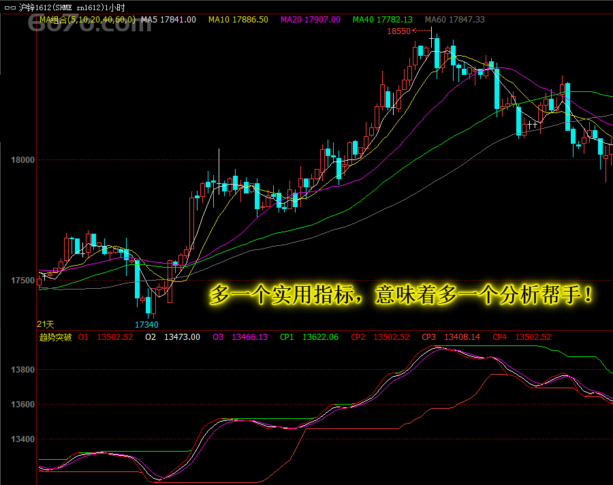Select the CP2 13502.52 indicator value
Viewport: 613px width, 485px height.
point(380,337)
